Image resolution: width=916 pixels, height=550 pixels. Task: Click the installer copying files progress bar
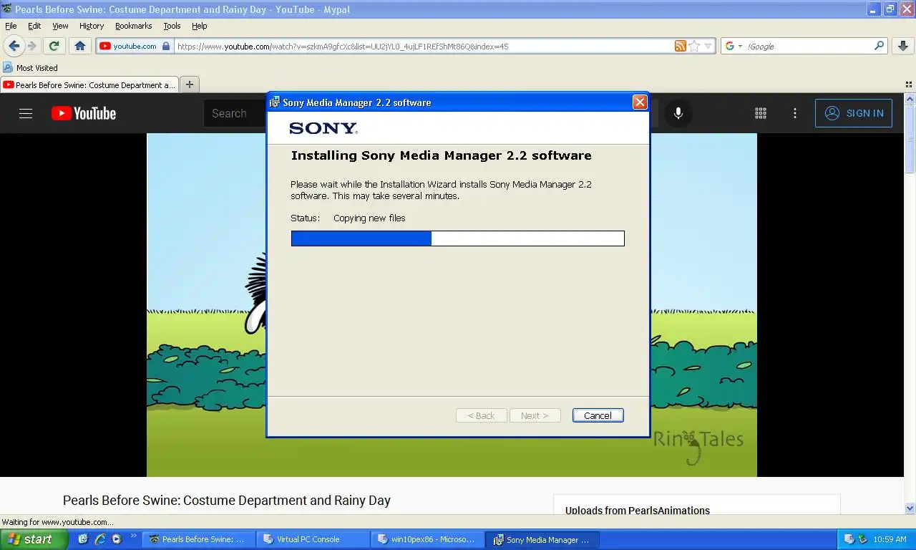pos(458,238)
